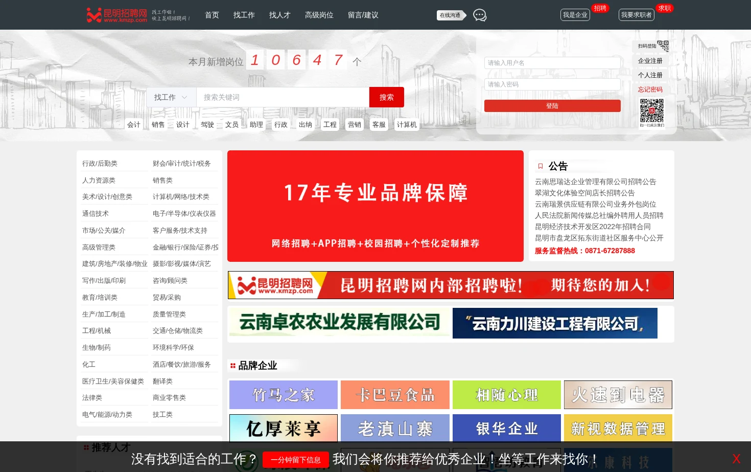Open the 高级管理类 job category
This screenshot has width=751, height=472.
tap(99, 247)
